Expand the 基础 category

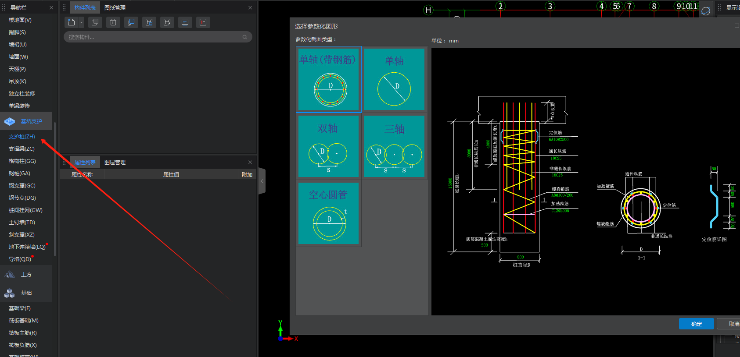(x=26, y=293)
